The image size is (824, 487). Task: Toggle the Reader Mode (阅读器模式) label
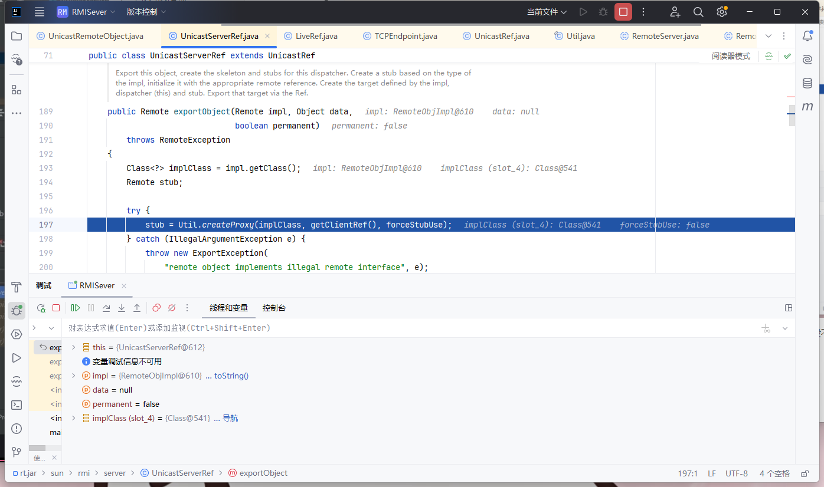731,57
